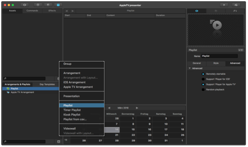
Task: Toggle the Remotely startable option
Action: 203,74
